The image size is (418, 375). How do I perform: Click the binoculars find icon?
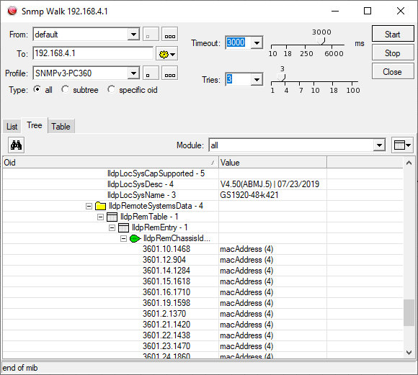coord(17,145)
